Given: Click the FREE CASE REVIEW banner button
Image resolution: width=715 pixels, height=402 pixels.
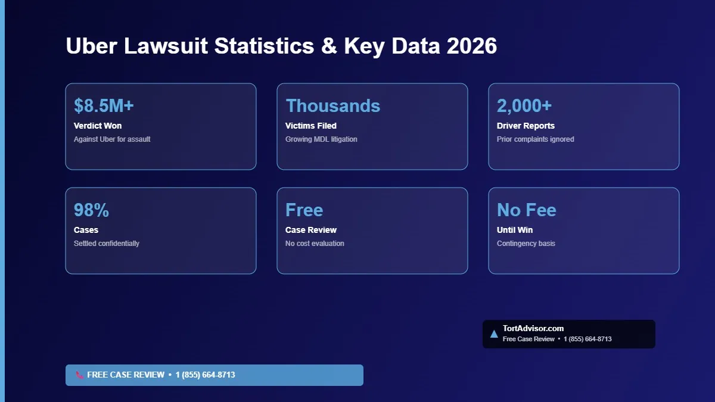Looking at the screenshot, I should click(x=214, y=375).
